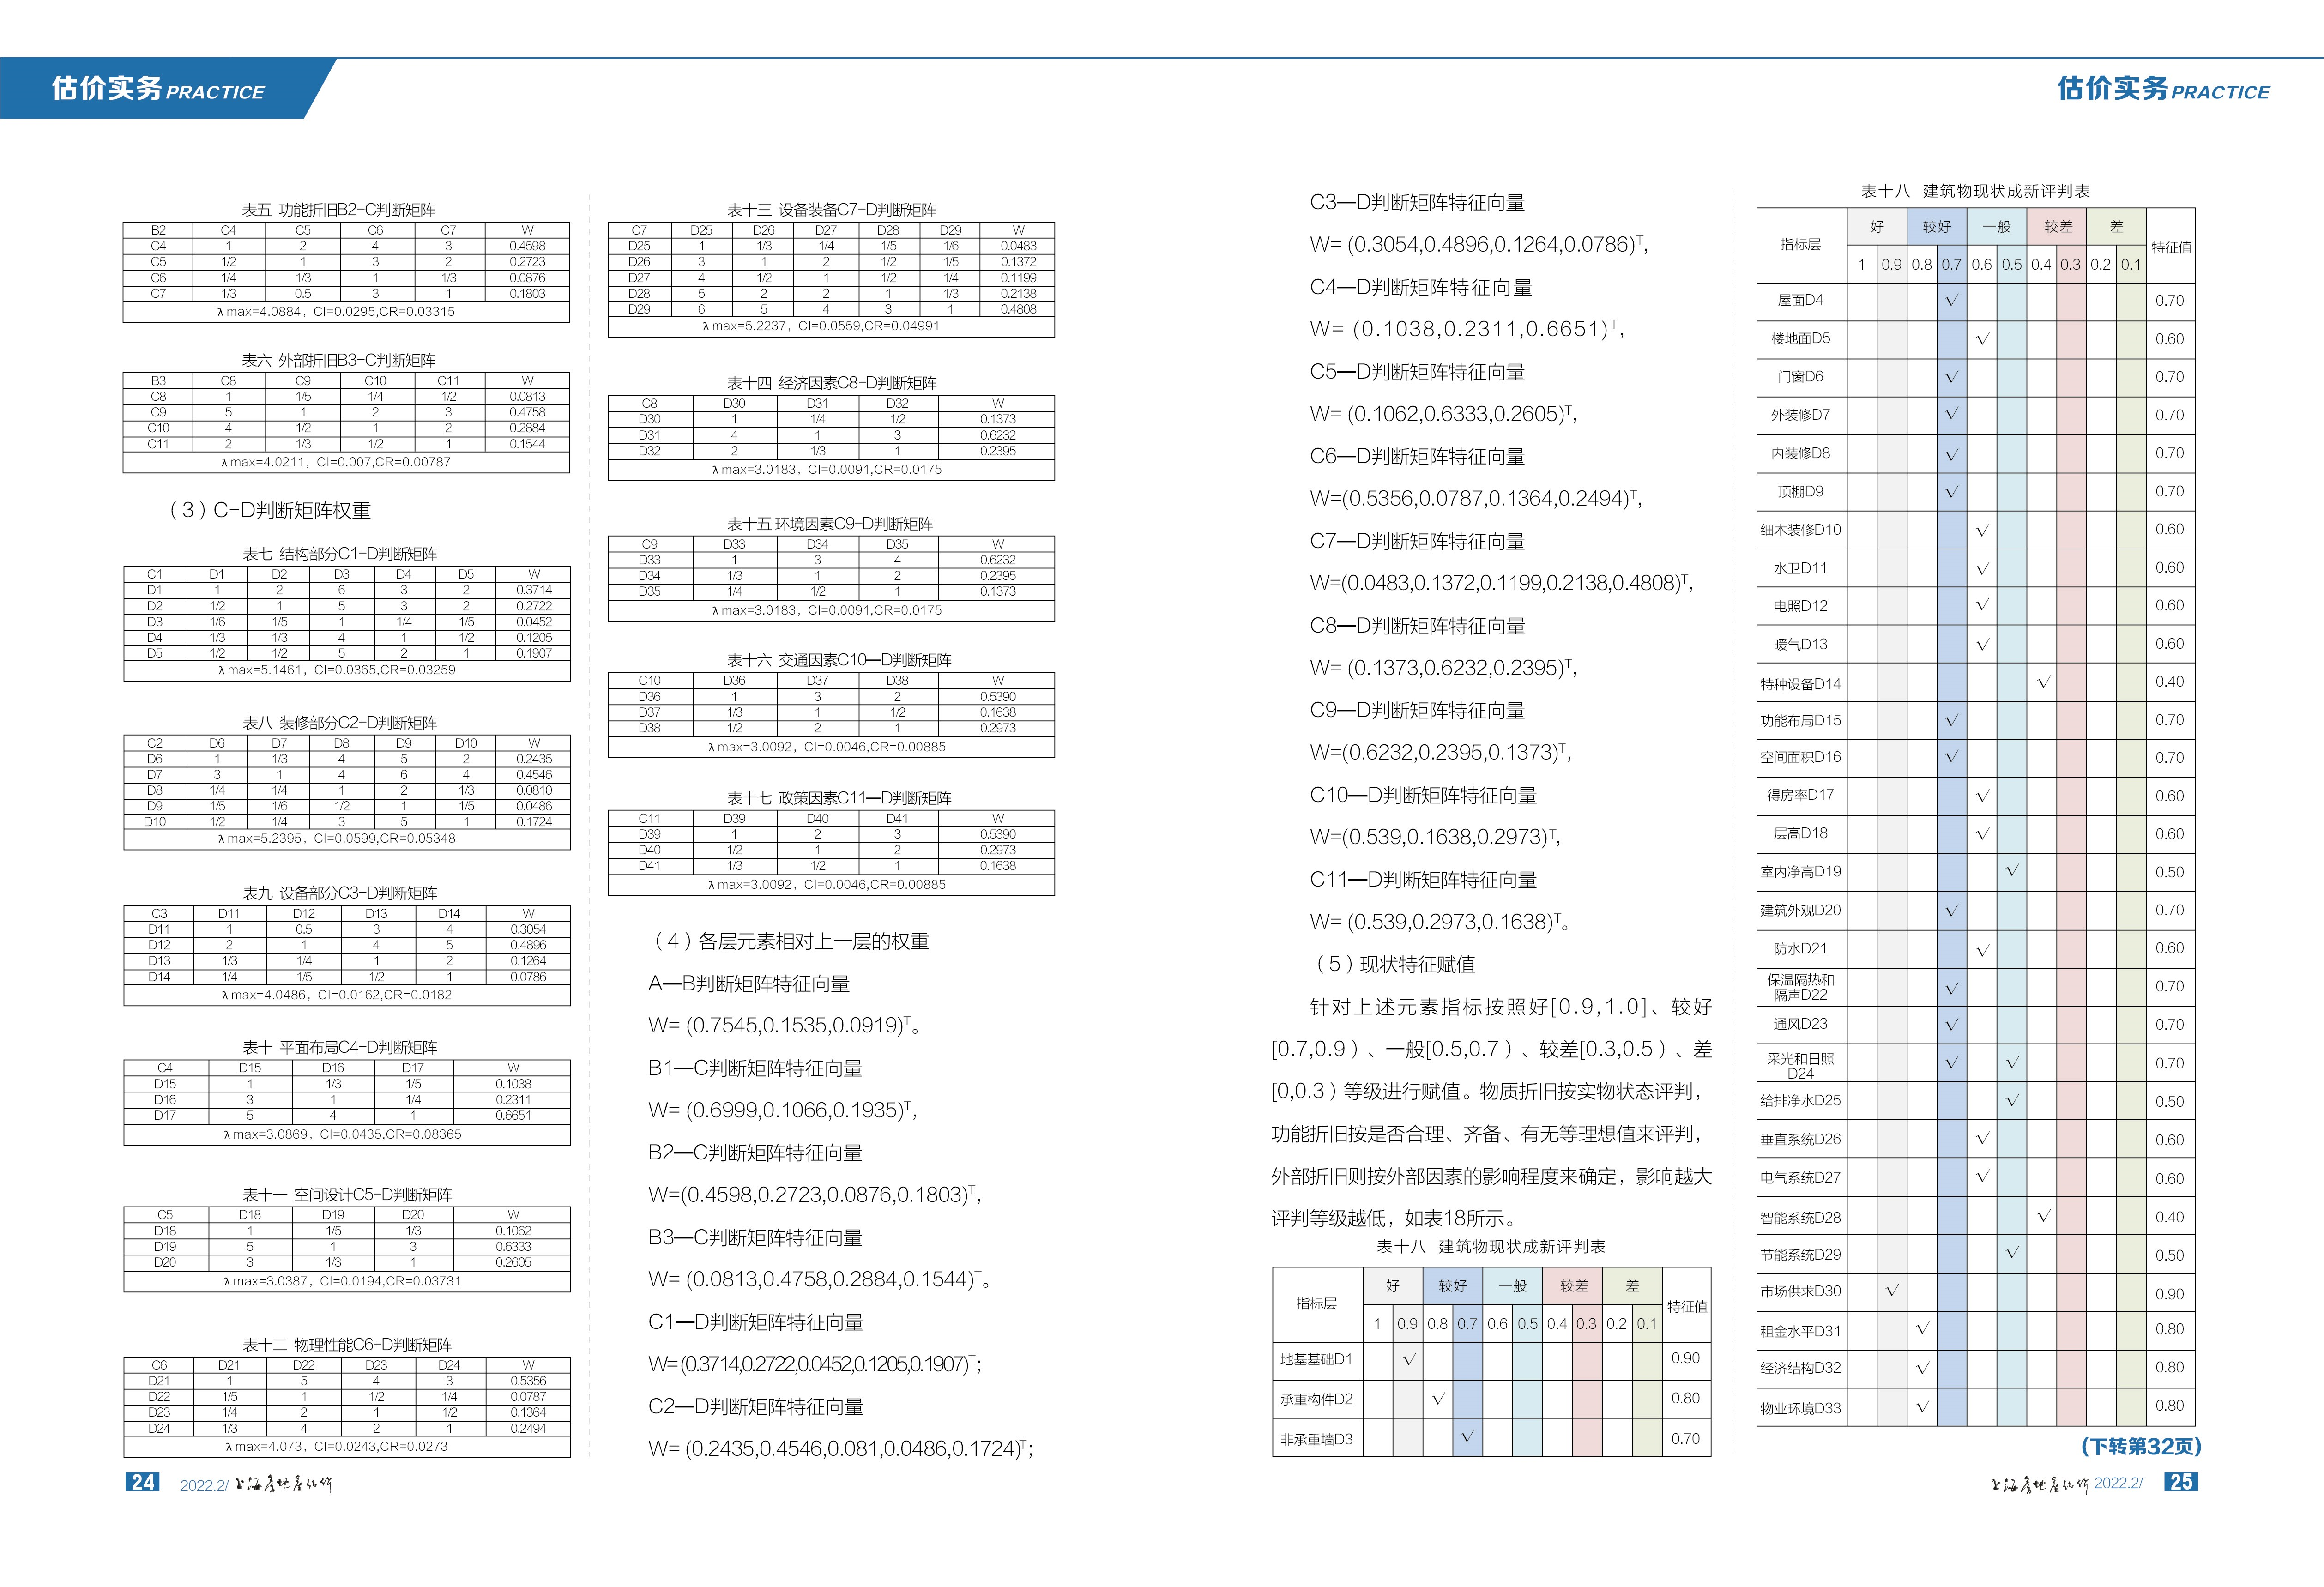Click the calligraphy journal logo bottom left
The height and width of the screenshot is (1587, 2324).
[283, 1484]
